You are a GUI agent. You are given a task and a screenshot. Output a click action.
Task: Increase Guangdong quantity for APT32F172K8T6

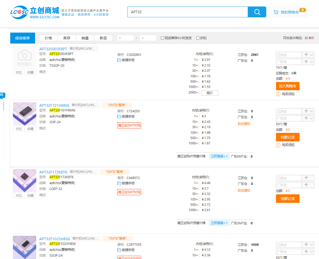(306, 185)
